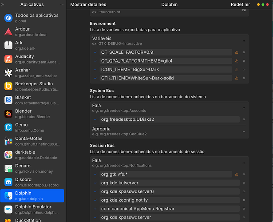
Task: Toggle checkmark for com.canonical.AppMenu.Registrar
Action: point(95,209)
